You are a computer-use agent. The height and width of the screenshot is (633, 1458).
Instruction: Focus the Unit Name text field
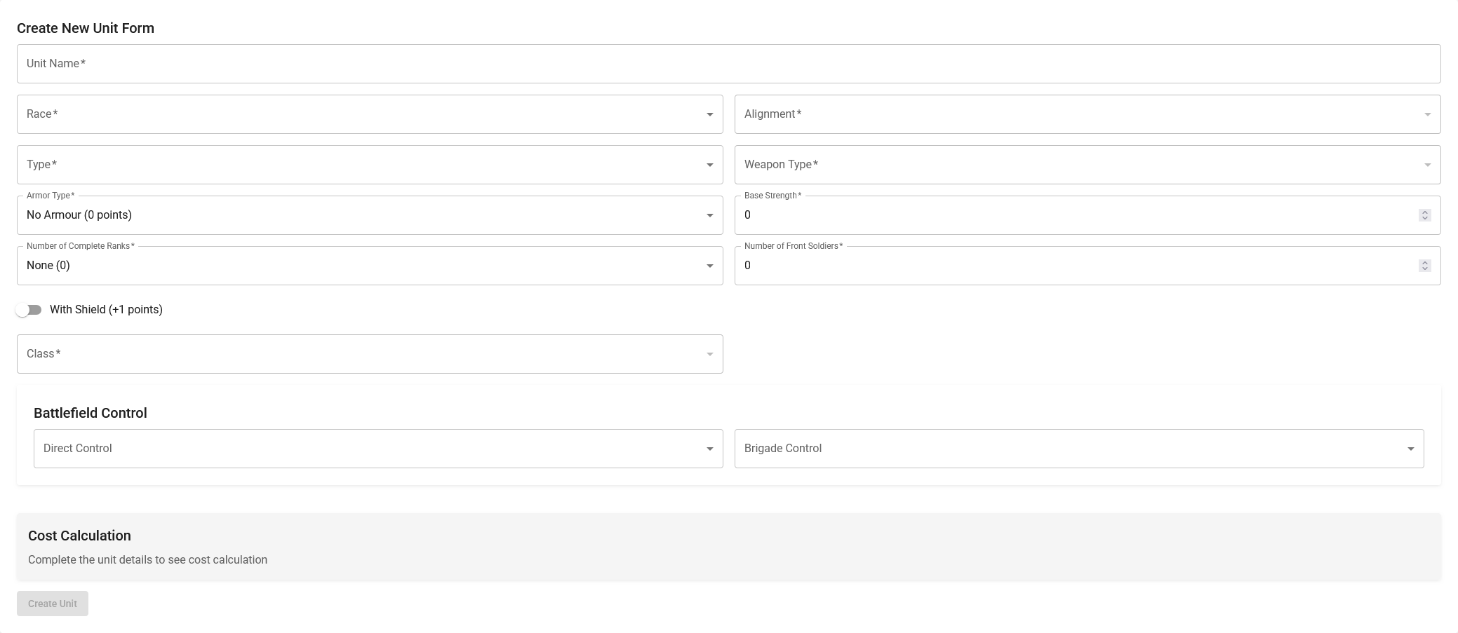click(728, 64)
